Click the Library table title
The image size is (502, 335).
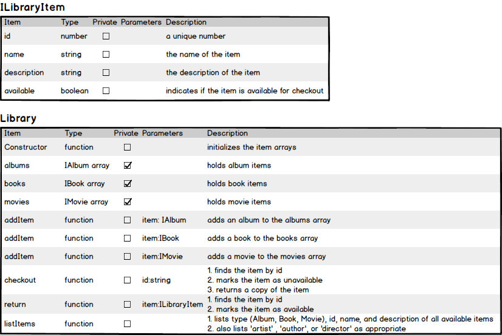[18, 118]
